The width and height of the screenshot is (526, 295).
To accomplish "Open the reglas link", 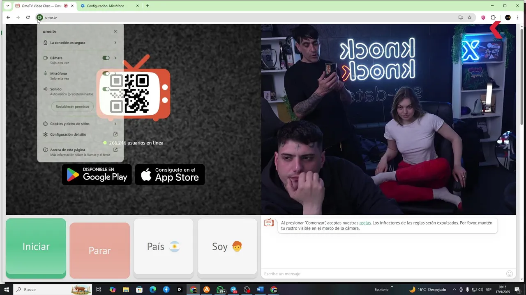I will pyautogui.click(x=365, y=223).
